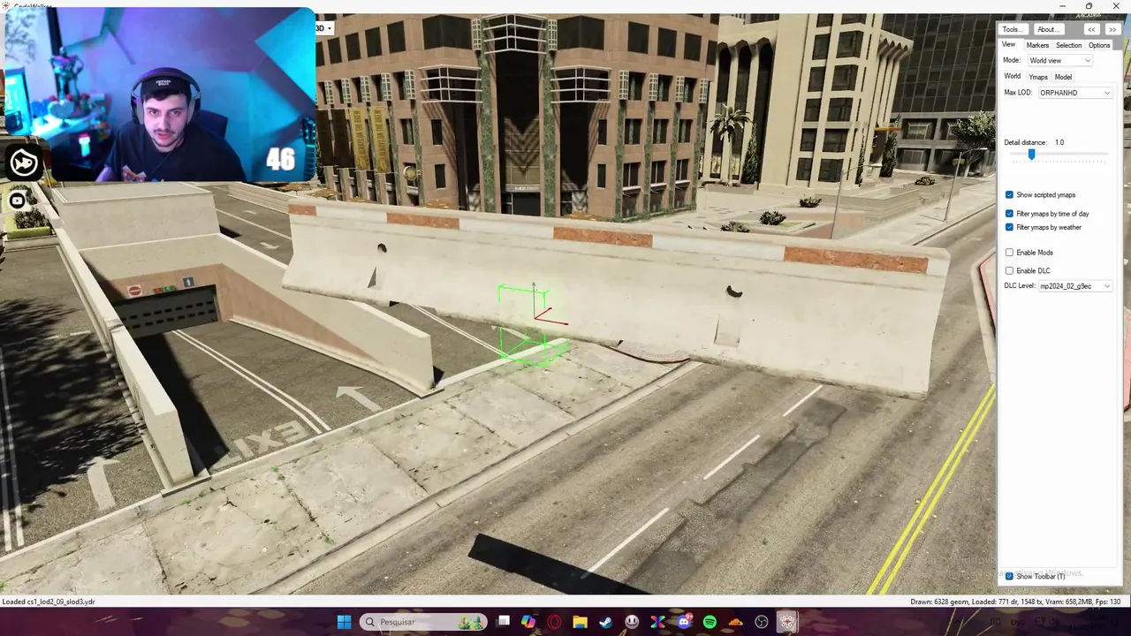This screenshot has width=1131, height=636.
Task: Toggle Show Toolbar (T) checkbox
Action: tap(1009, 576)
